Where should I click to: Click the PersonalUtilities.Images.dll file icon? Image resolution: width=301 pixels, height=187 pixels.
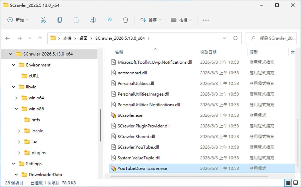(114, 94)
